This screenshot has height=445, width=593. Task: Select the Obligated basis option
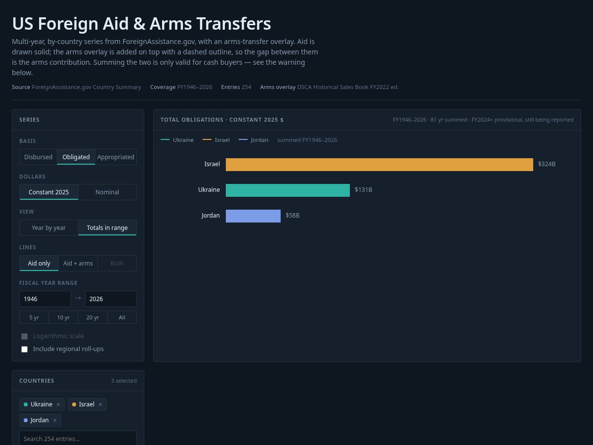[x=76, y=157]
